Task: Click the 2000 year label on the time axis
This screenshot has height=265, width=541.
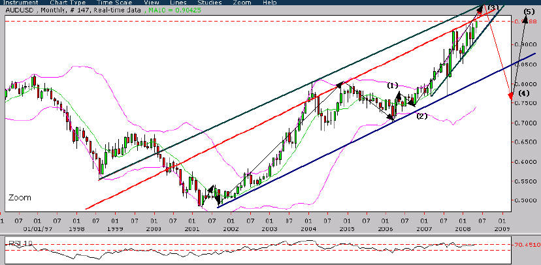Action: (154, 228)
